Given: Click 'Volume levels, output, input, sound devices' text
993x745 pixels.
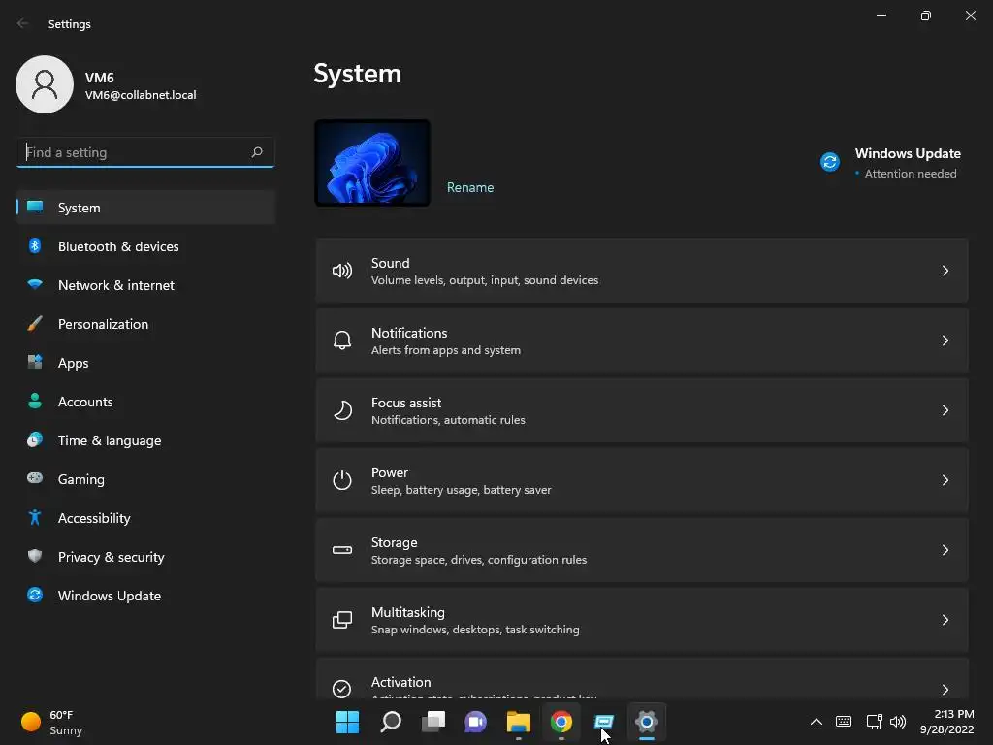Looking at the screenshot, I should pyautogui.click(x=485, y=280).
